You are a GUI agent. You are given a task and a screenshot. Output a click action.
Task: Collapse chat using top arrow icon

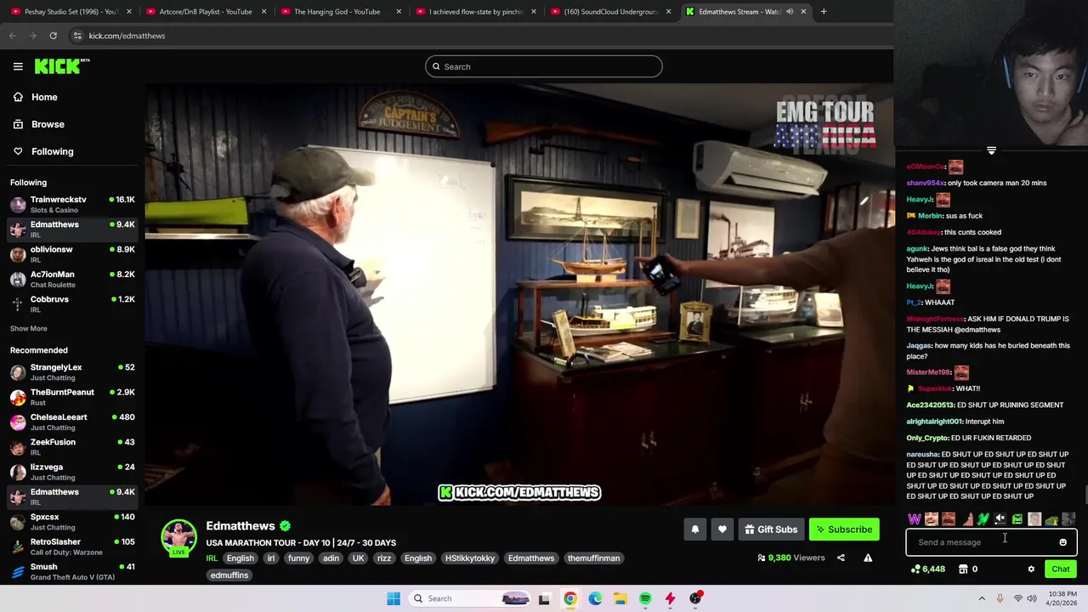991,151
